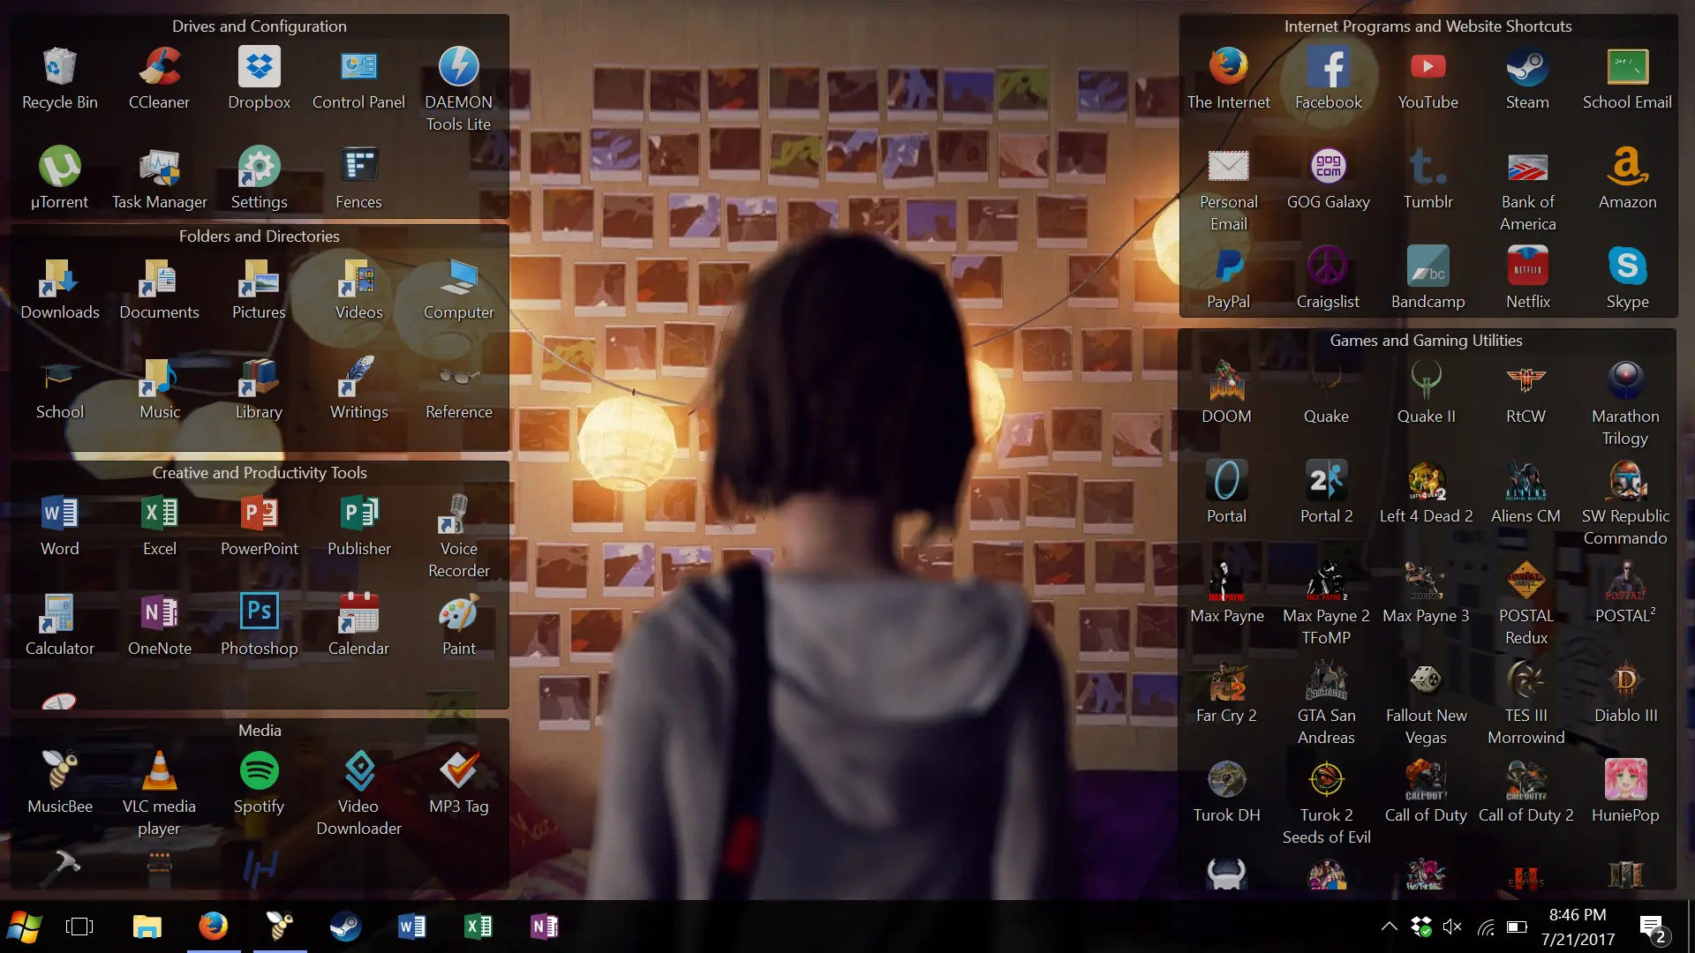Open the Netflix shortcut
1695x953 pixels.
click(1527, 279)
